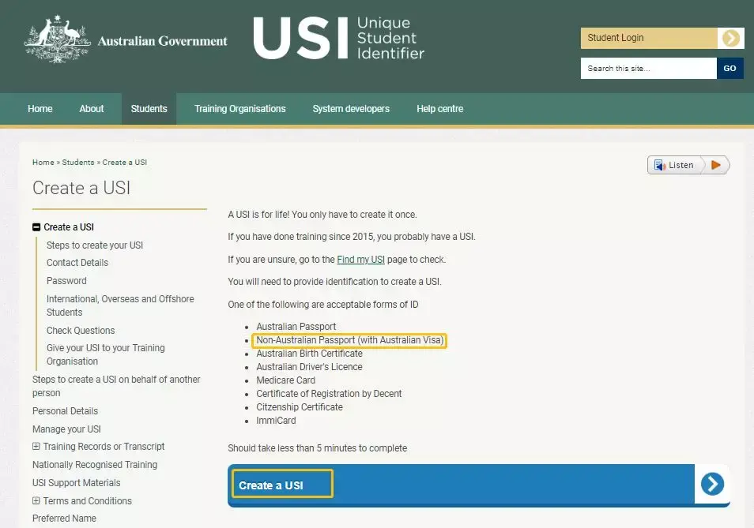Click the ImmiCard list item
This screenshot has height=528, width=754.
276,421
